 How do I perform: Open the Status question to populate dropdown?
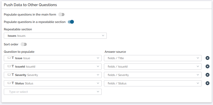53,83
